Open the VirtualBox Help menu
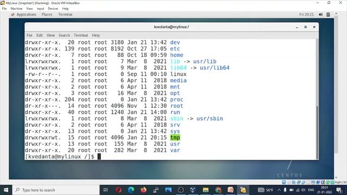Screen dimensions: 347x195 coord(65,9)
